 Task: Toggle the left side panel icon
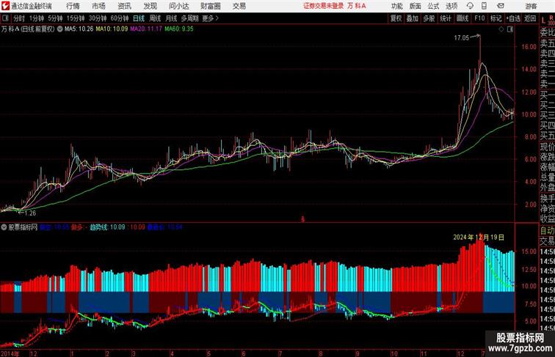click(5, 18)
